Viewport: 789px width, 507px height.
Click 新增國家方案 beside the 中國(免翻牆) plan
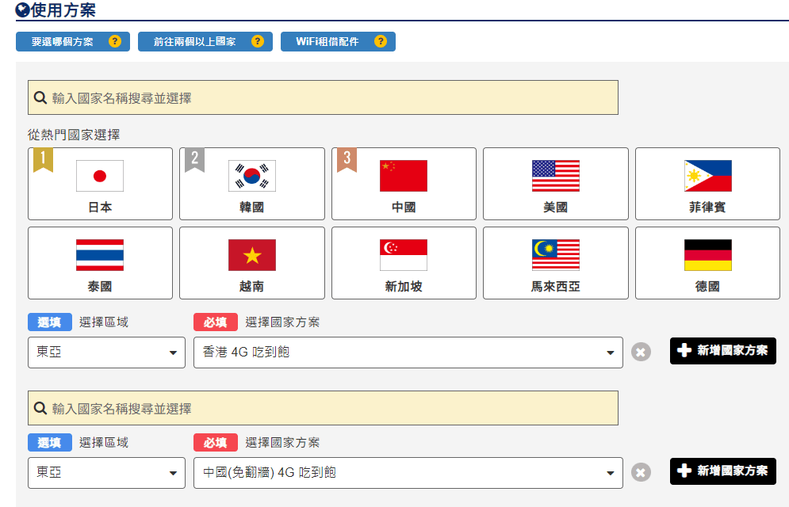coord(723,471)
